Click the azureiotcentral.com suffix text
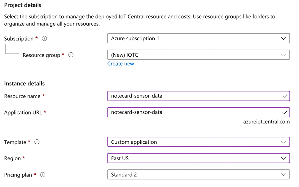Image resolution: width=299 pixels, height=187 pixels. tap(266, 122)
